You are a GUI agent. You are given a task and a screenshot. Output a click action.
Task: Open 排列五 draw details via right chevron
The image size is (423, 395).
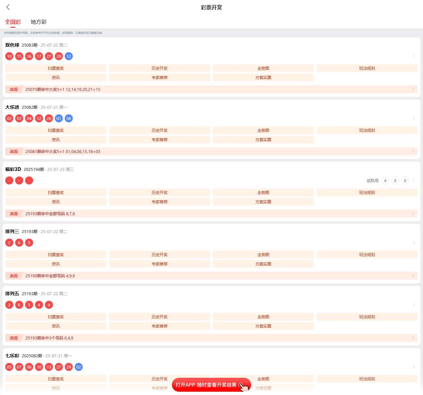click(414, 305)
